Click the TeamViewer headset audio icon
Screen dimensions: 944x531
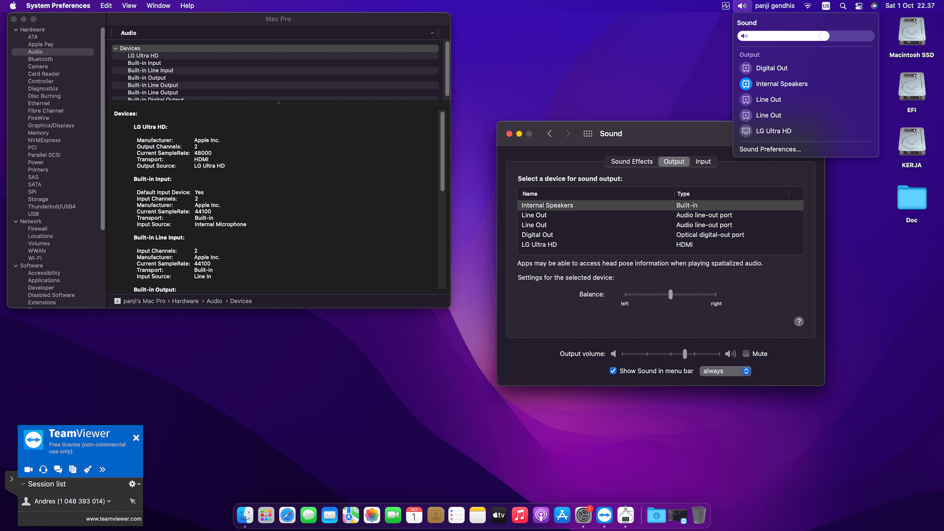(43, 470)
